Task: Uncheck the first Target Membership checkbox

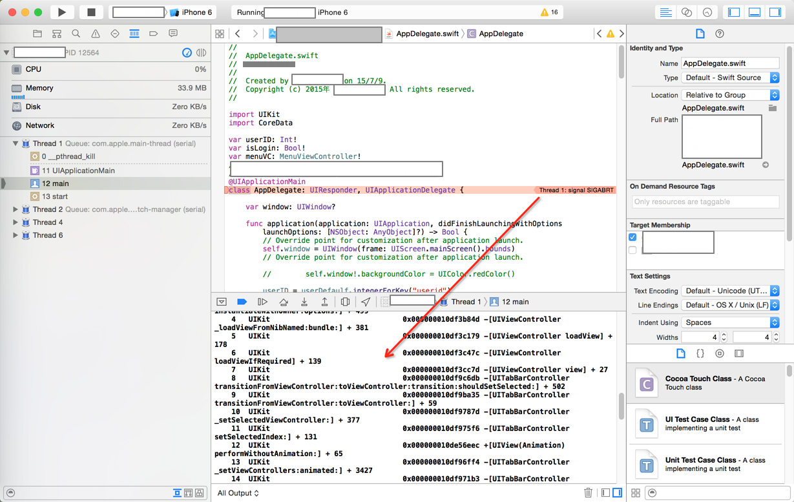Action: click(633, 237)
